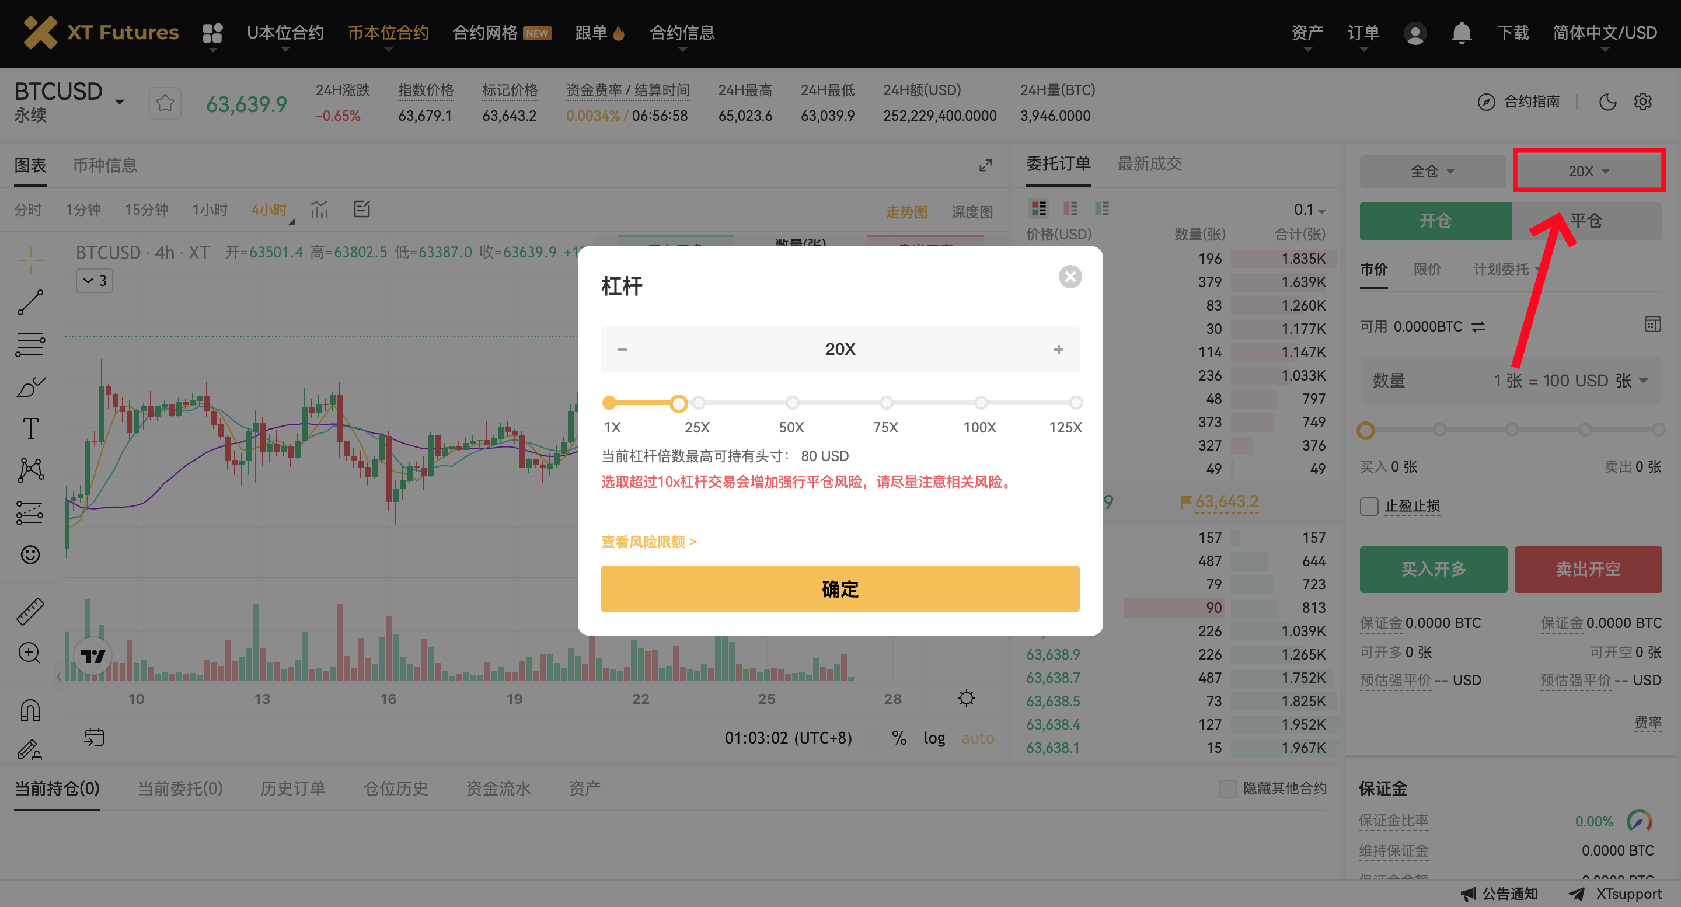Set leverage slider to 50X mark
1681x907 pixels.
click(x=791, y=403)
